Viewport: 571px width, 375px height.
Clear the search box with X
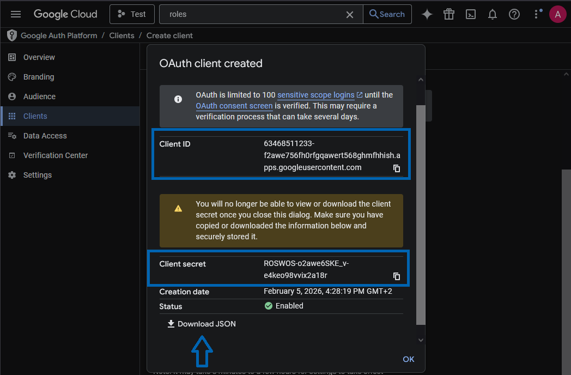pyautogui.click(x=350, y=15)
